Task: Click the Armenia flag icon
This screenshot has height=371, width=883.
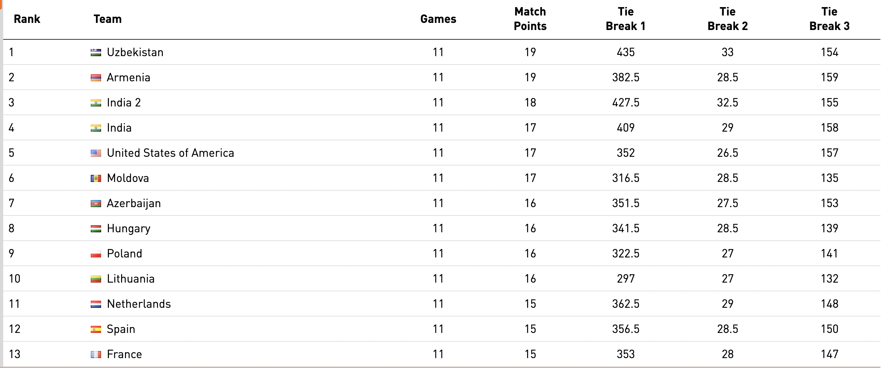Action: click(x=96, y=78)
